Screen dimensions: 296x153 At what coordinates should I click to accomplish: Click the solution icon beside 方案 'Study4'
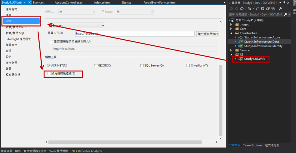coord(233,20)
